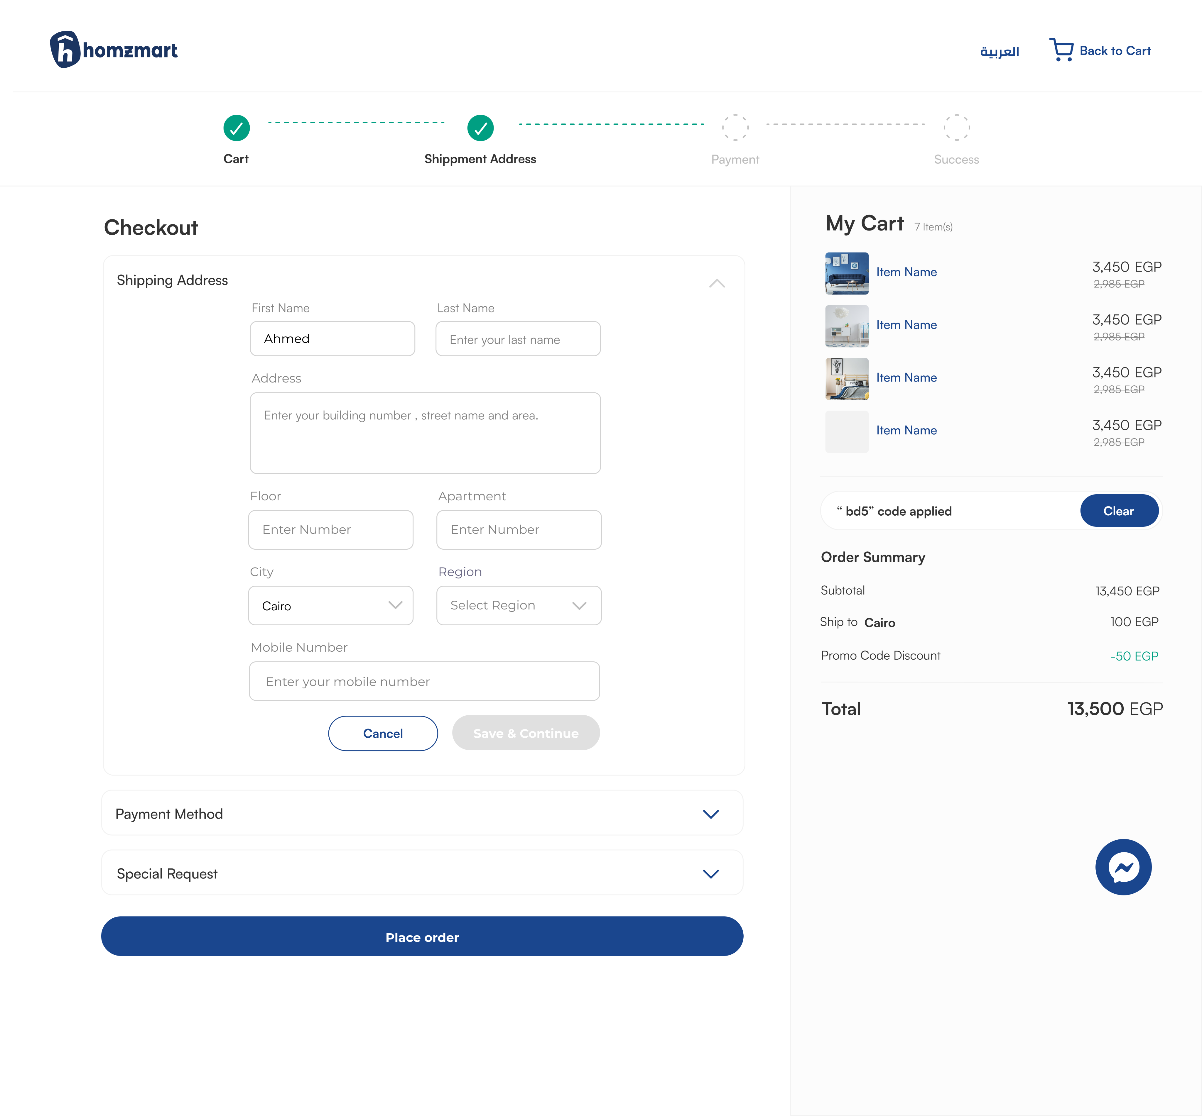1202x1116 pixels.
Task: Click the Payment step circle
Action: [x=735, y=127]
